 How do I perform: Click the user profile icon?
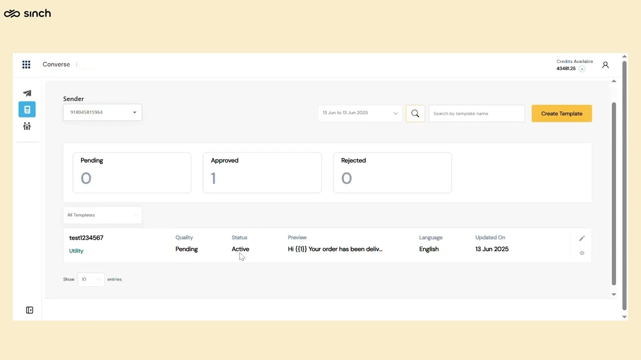tap(605, 65)
